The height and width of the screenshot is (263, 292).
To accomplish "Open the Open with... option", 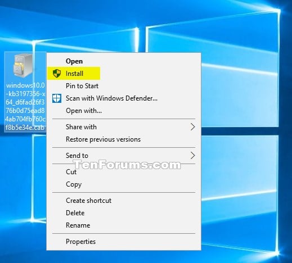I will pyautogui.click(x=84, y=111).
